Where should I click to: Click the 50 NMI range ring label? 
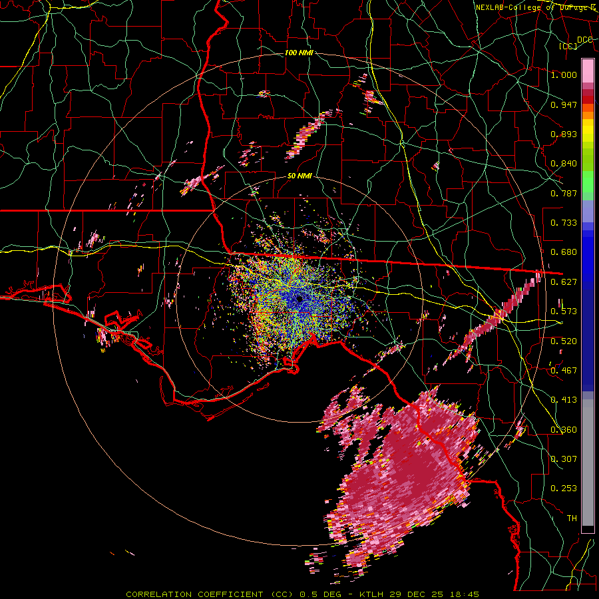(x=299, y=176)
